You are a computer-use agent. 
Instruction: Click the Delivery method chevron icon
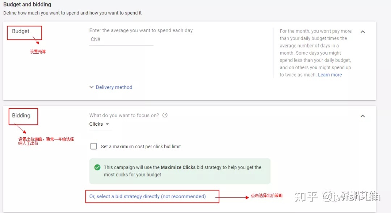[92, 87]
